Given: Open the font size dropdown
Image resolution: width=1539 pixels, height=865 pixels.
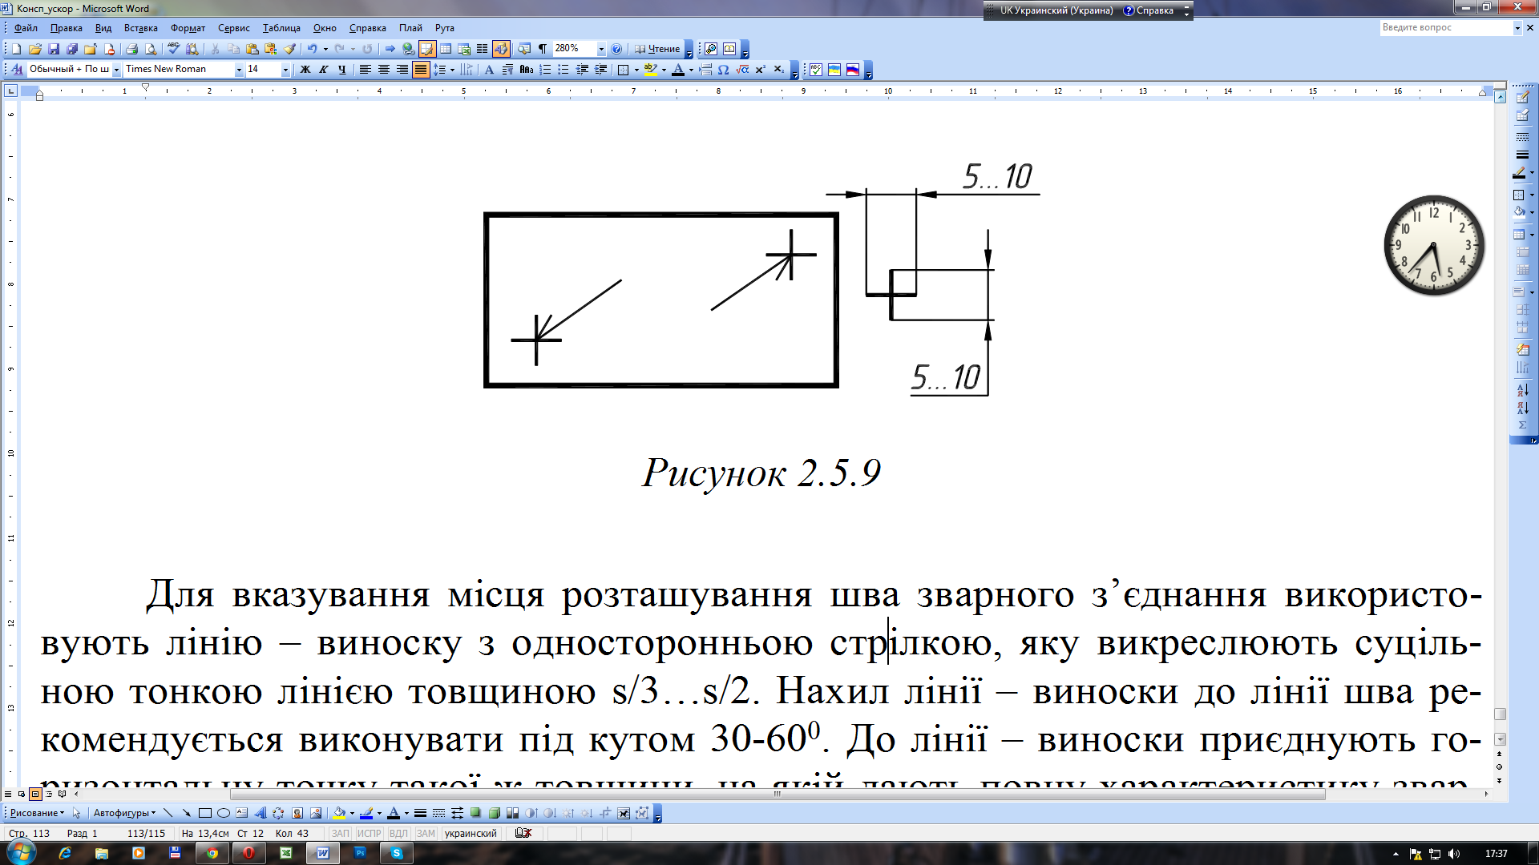Looking at the screenshot, I should (285, 70).
